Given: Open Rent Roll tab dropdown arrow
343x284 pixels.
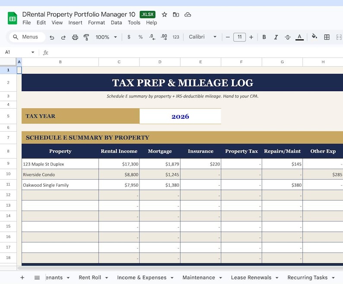Looking at the screenshot, I should [107, 278].
